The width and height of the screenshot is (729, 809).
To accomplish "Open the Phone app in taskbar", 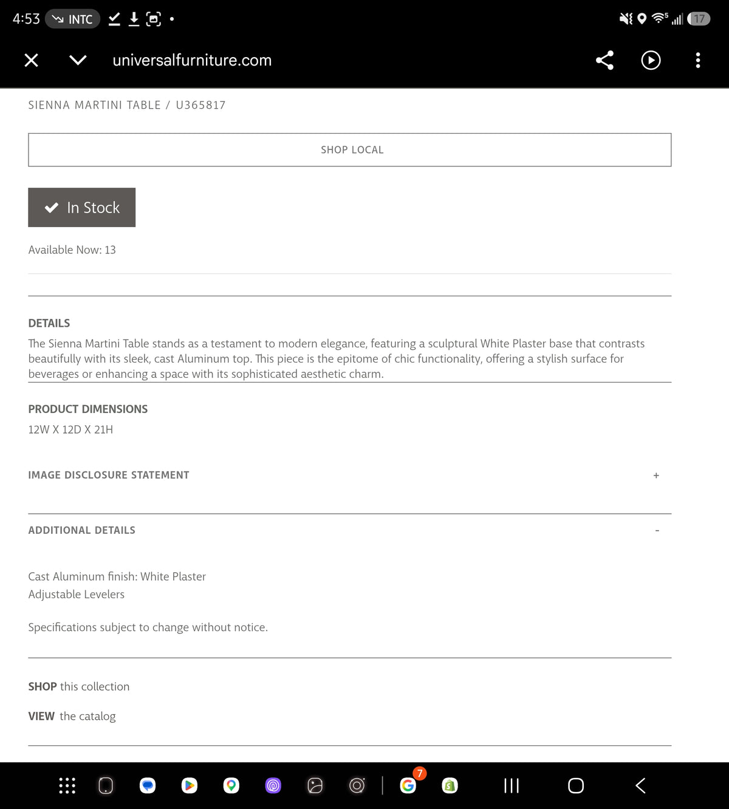I will click(106, 785).
